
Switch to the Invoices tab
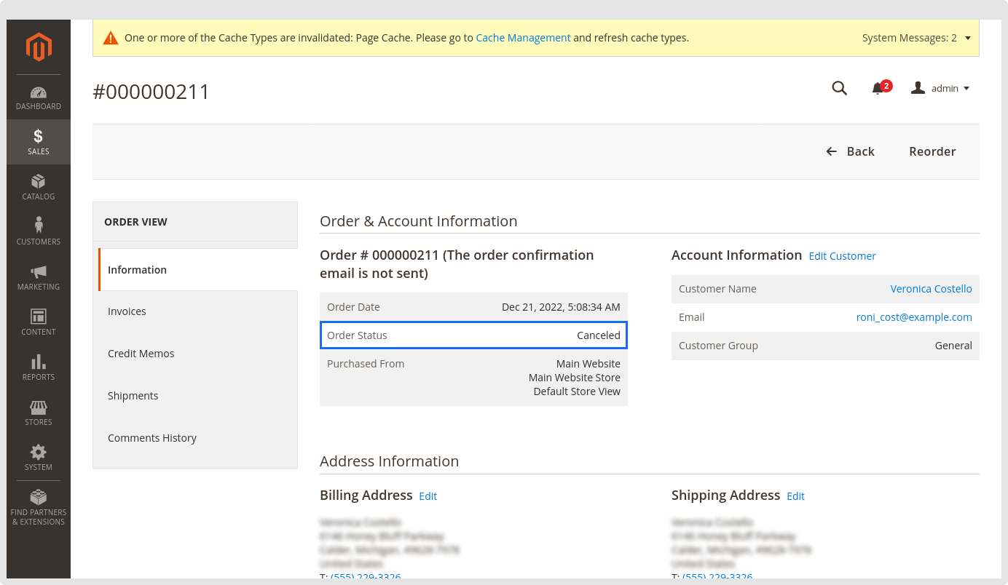click(x=127, y=311)
